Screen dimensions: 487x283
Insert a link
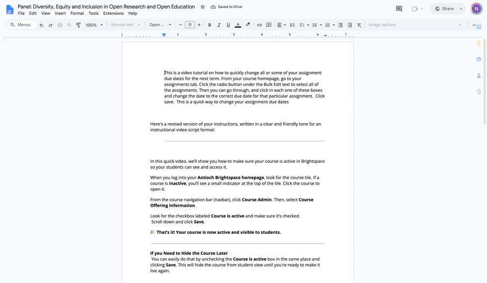[x=259, y=25]
